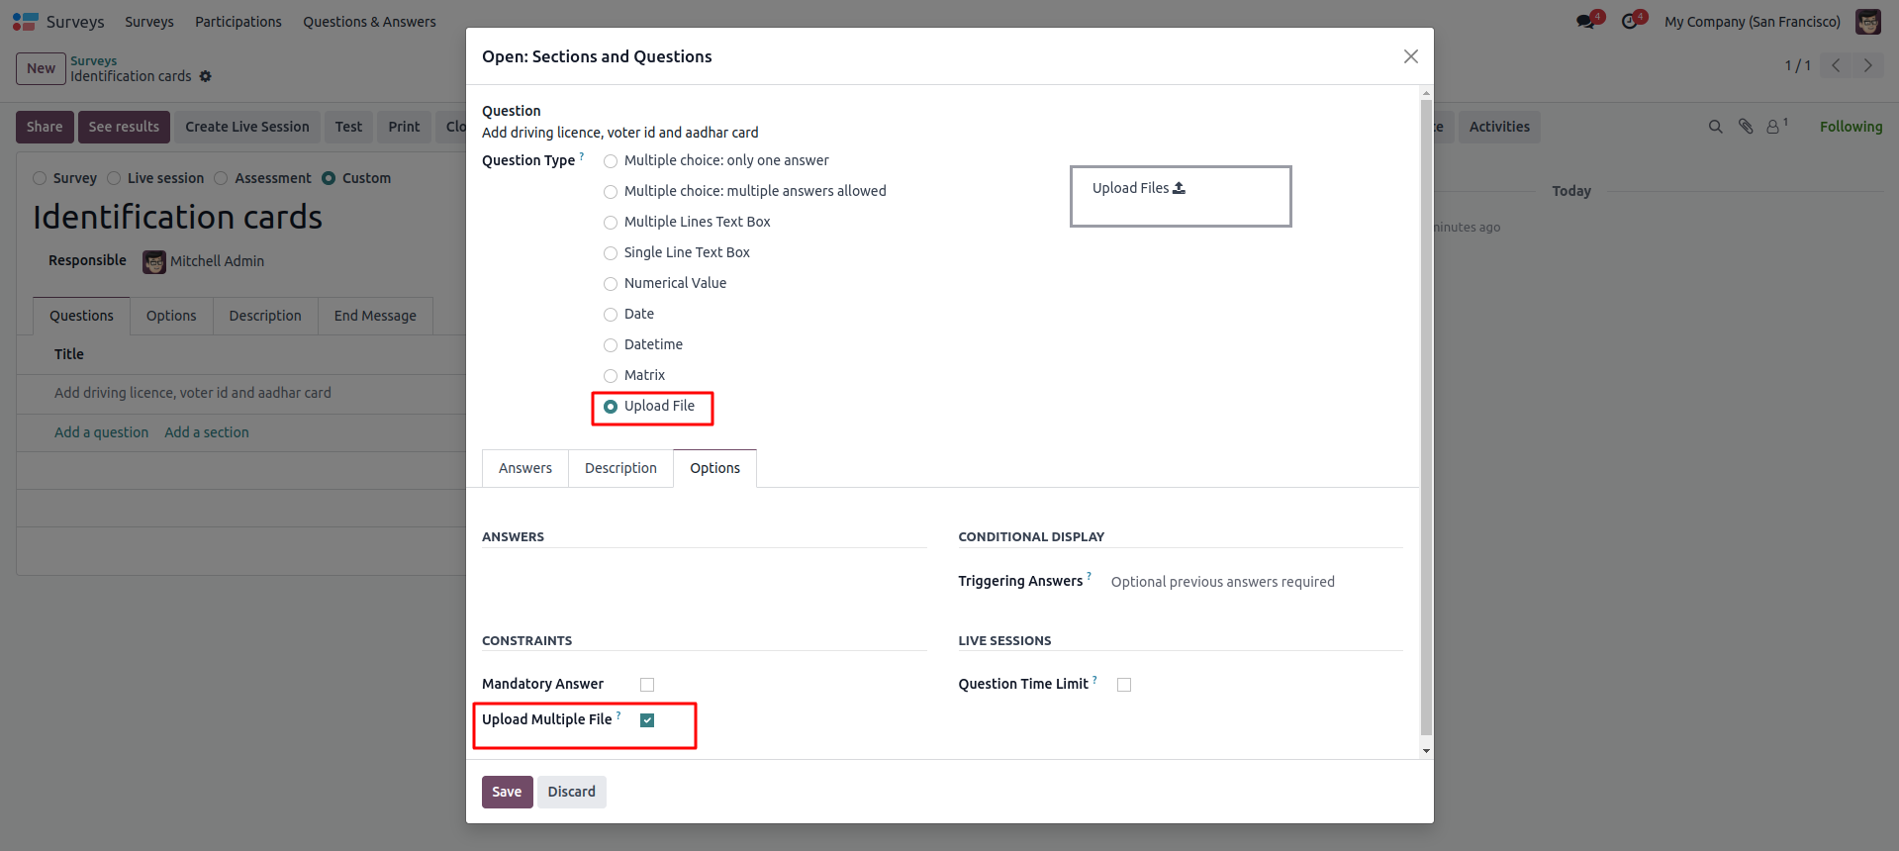
Task: Show followers list icon
Action: click(x=1774, y=127)
